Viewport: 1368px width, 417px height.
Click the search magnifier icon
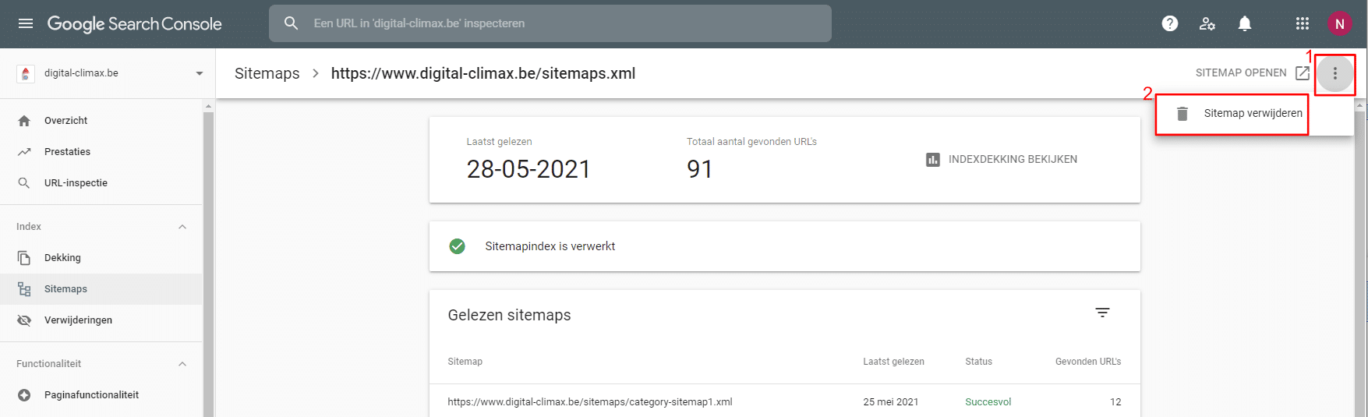pyautogui.click(x=291, y=23)
